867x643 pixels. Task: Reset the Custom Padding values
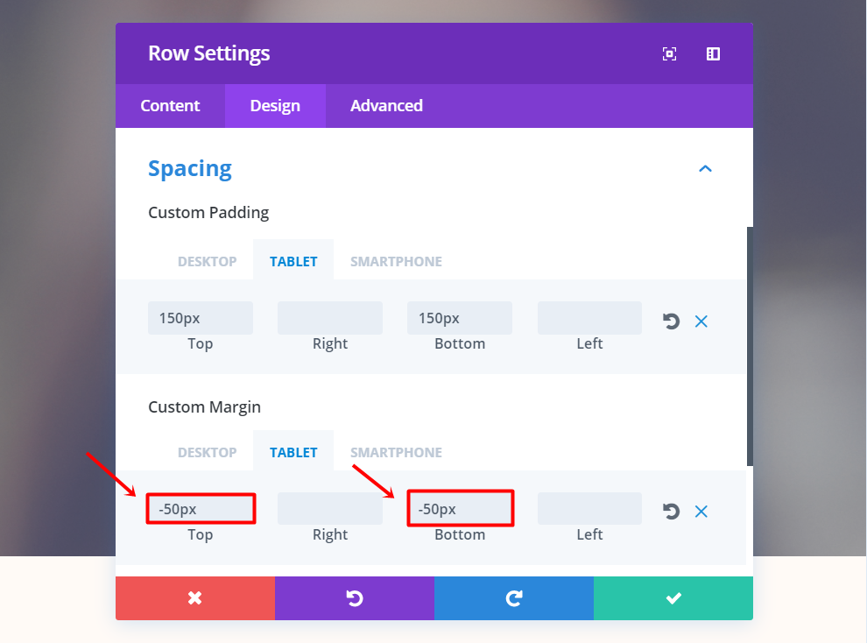click(672, 321)
